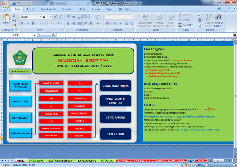This screenshot has width=237, height=167.
Task: Click the EKTRAKURIKULER button
Action: click(x=21, y=133)
